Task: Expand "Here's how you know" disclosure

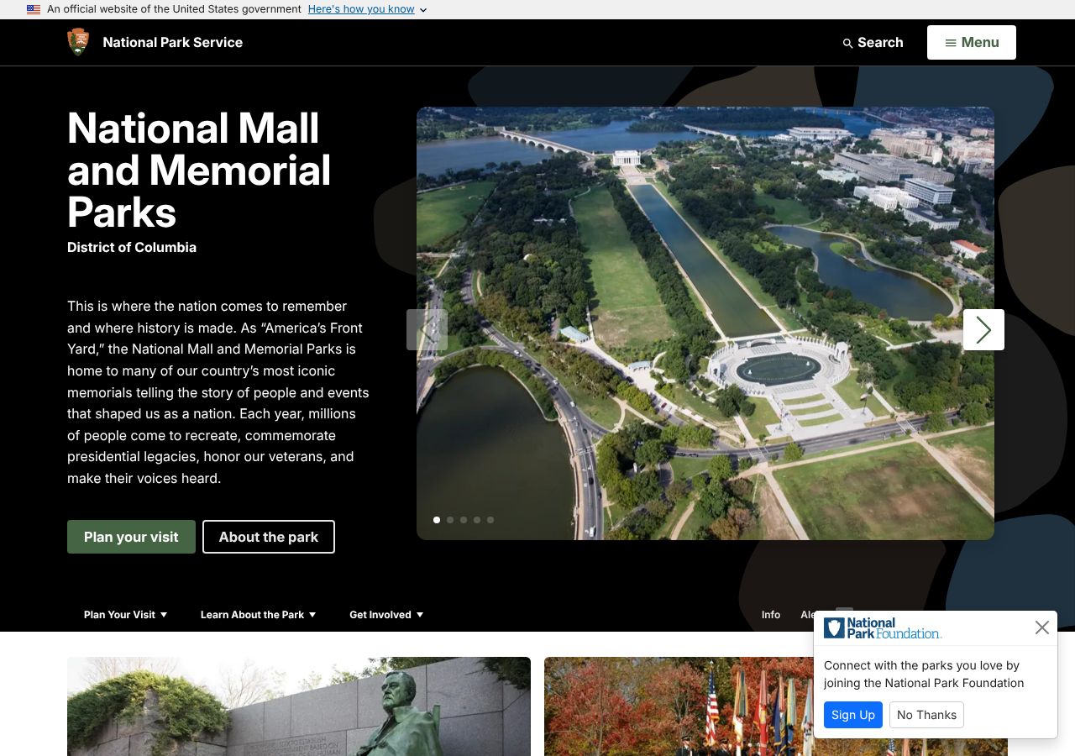Action: point(368,9)
